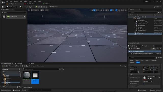
Task: Toggle world/local coordinate system globe icon
Action: (101, 10)
